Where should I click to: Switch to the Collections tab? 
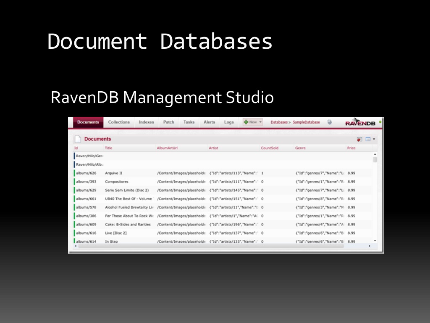(119, 122)
